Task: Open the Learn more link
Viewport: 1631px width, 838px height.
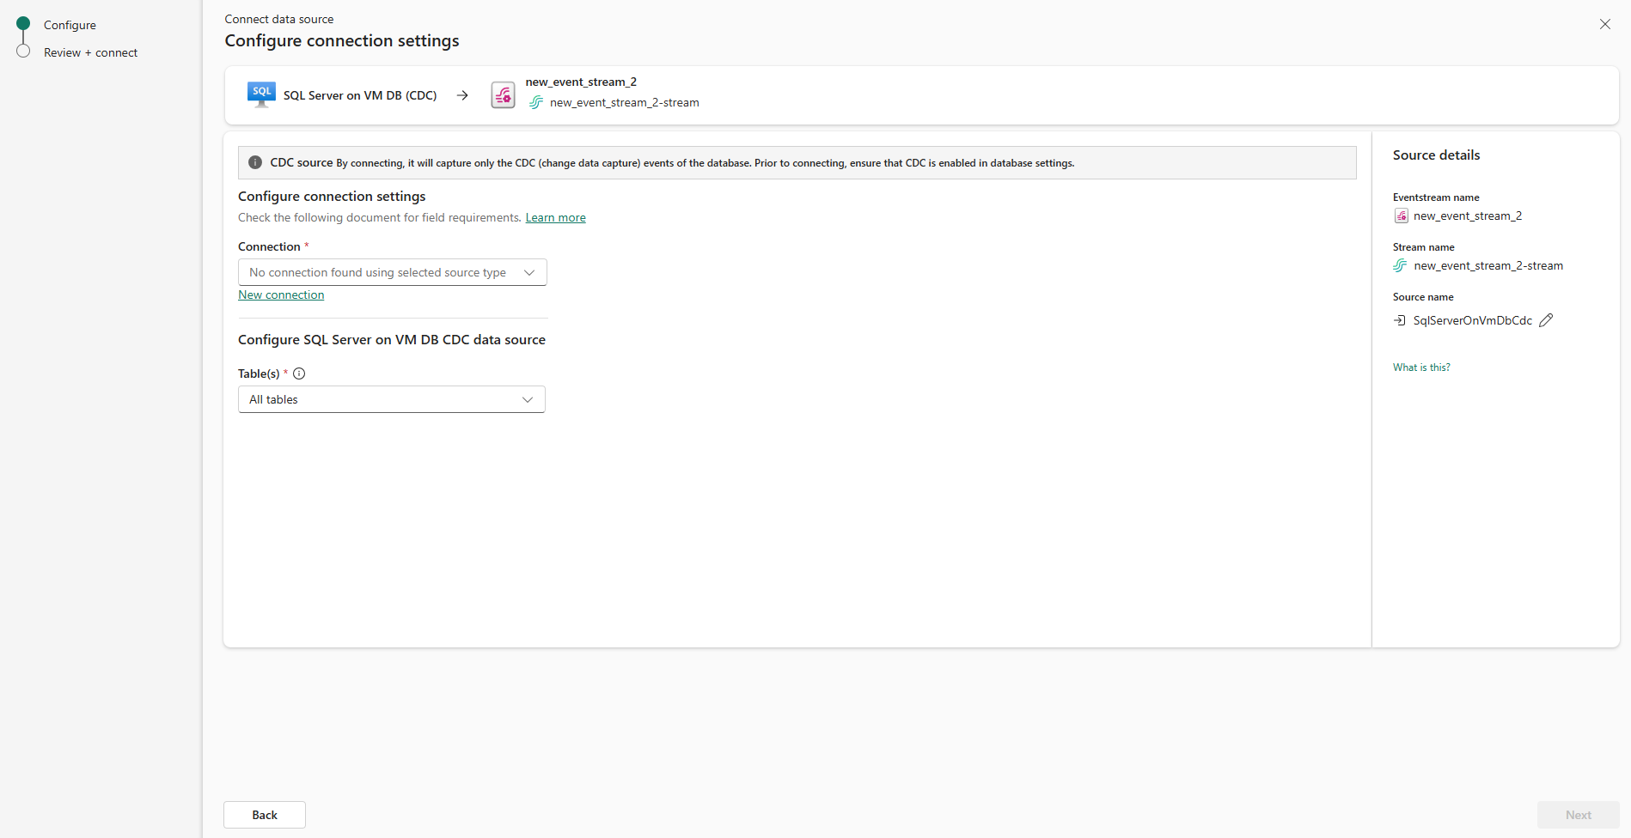Action: click(x=555, y=217)
